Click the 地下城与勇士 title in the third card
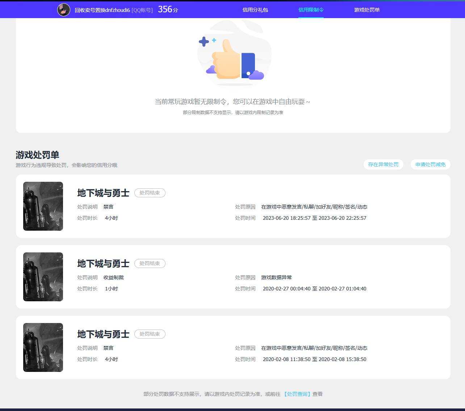465x411 pixels. click(103, 334)
